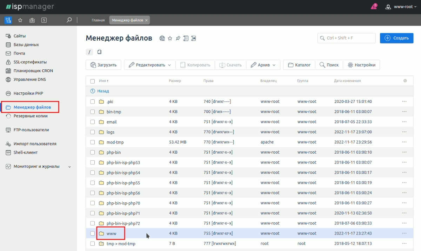Open table column settings gear icon
The width and height of the screenshot is (421, 251).
pyautogui.click(x=405, y=81)
